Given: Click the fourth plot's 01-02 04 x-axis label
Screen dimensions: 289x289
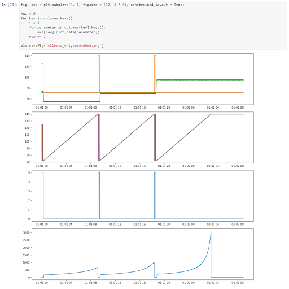Looking at the screenshot, I should [213, 283].
